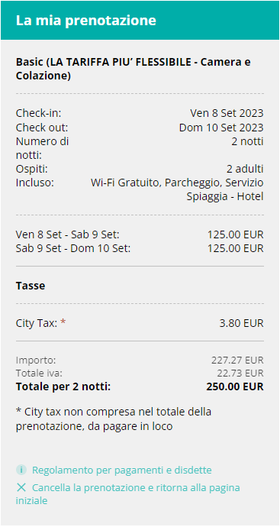Open Regolamento per pagamenti e disdette link
The image size is (280, 527).
tap(122, 470)
